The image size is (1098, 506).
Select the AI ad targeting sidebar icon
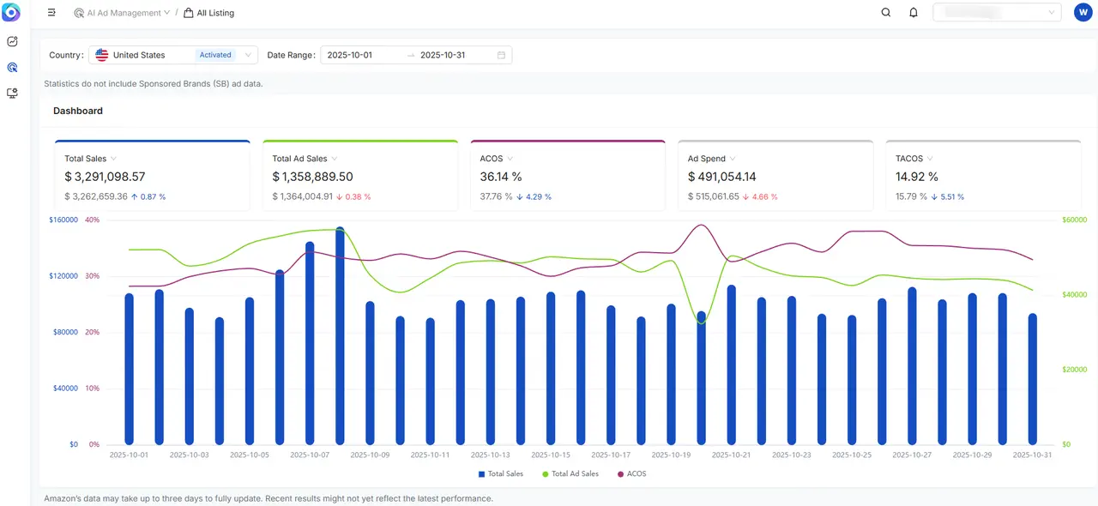tap(12, 67)
